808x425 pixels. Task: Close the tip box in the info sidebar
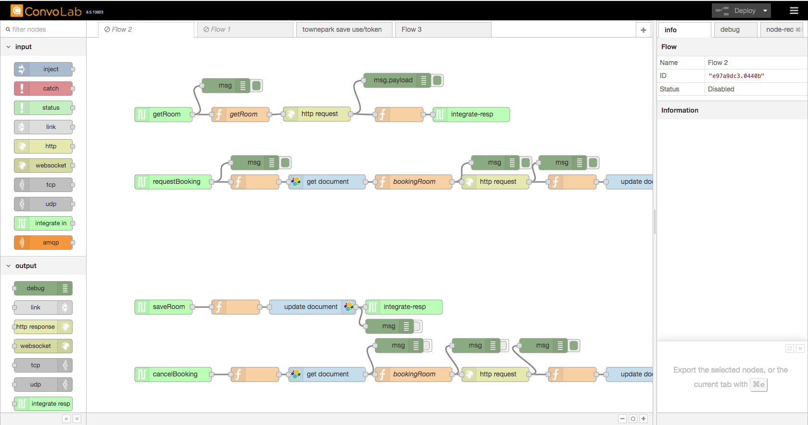(x=800, y=348)
